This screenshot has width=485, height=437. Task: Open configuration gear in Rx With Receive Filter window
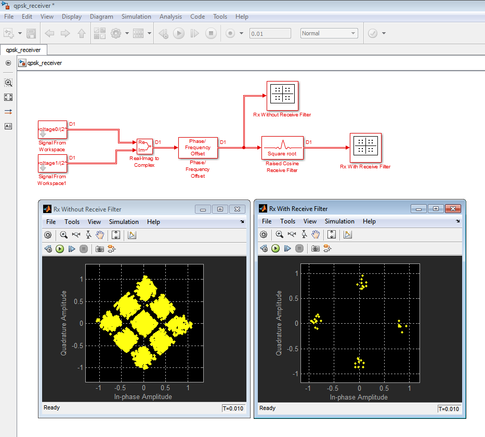click(x=264, y=234)
